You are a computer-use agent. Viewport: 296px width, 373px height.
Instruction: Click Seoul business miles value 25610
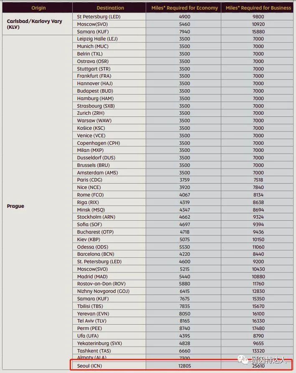258,366
